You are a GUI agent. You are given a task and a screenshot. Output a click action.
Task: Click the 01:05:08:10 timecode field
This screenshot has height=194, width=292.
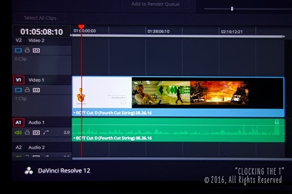42,32
